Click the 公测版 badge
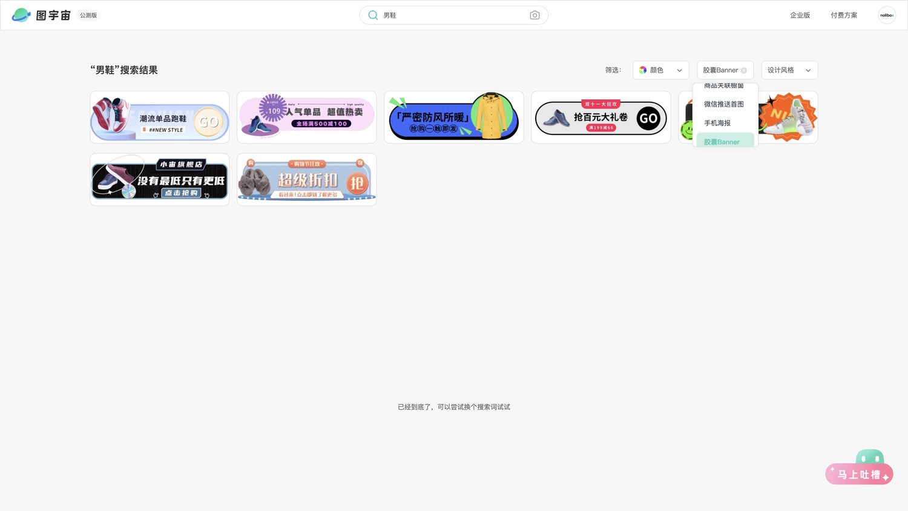 point(88,15)
